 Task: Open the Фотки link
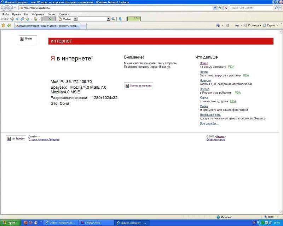point(204,106)
